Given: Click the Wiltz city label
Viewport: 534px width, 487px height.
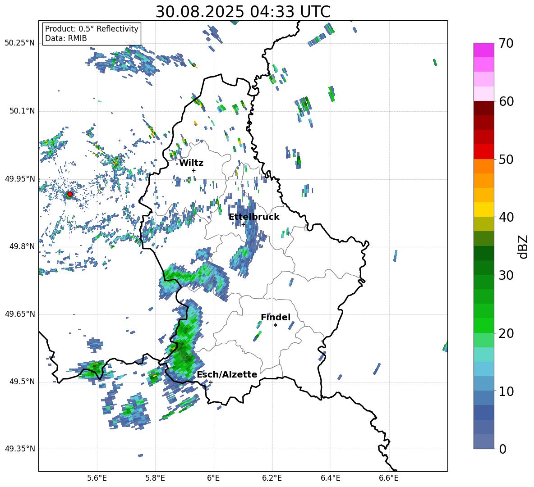Looking at the screenshot, I should click(191, 163).
